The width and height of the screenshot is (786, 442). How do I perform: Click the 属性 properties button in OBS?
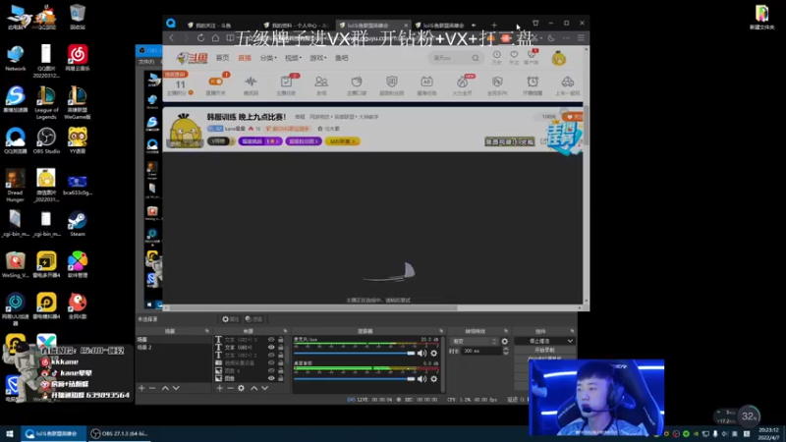coord(231,319)
